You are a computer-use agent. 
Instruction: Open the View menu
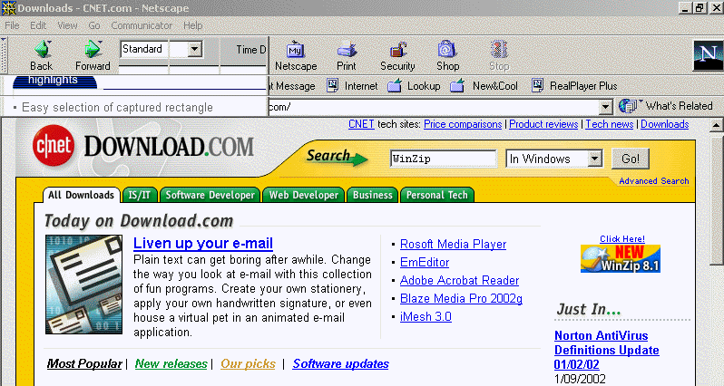coord(67,25)
